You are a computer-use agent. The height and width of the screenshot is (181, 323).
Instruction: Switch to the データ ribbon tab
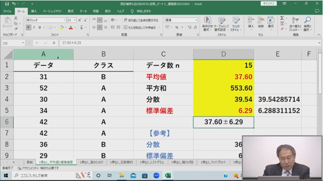click(83, 11)
